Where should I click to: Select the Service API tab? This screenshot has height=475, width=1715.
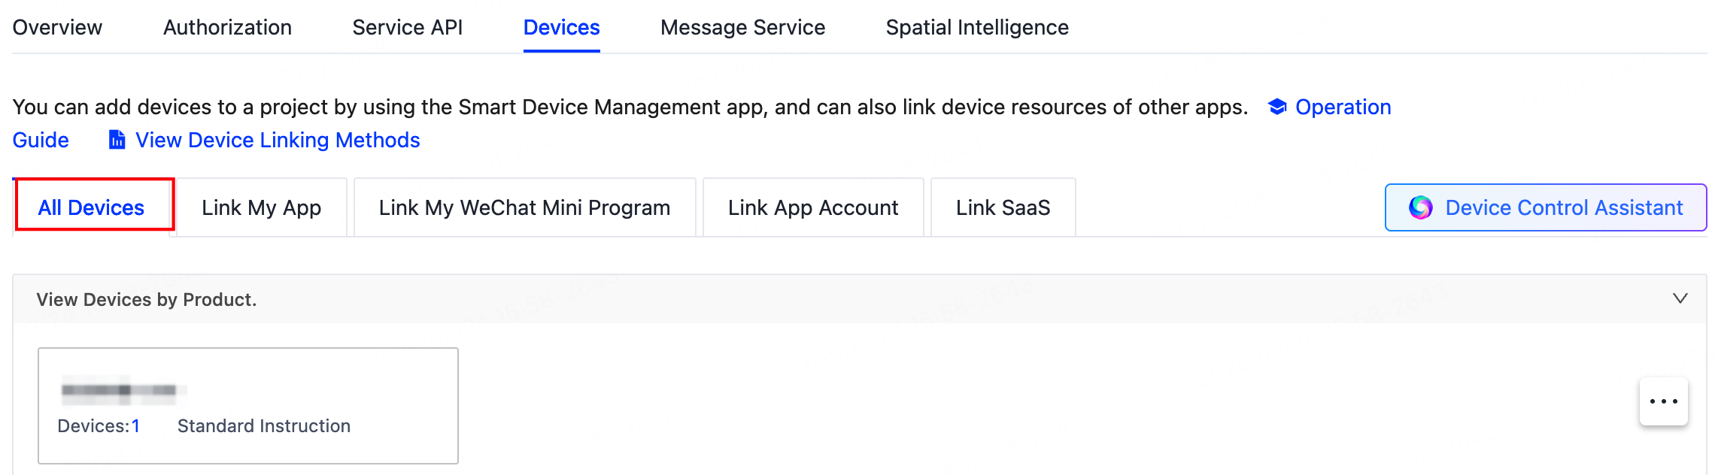coord(407,27)
